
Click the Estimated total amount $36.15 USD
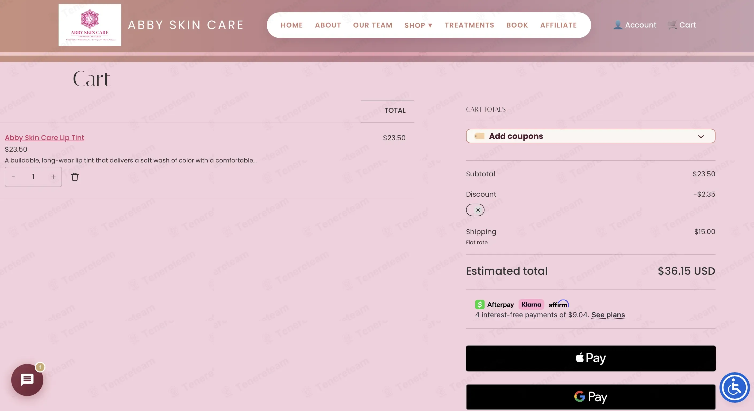click(686, 271)
